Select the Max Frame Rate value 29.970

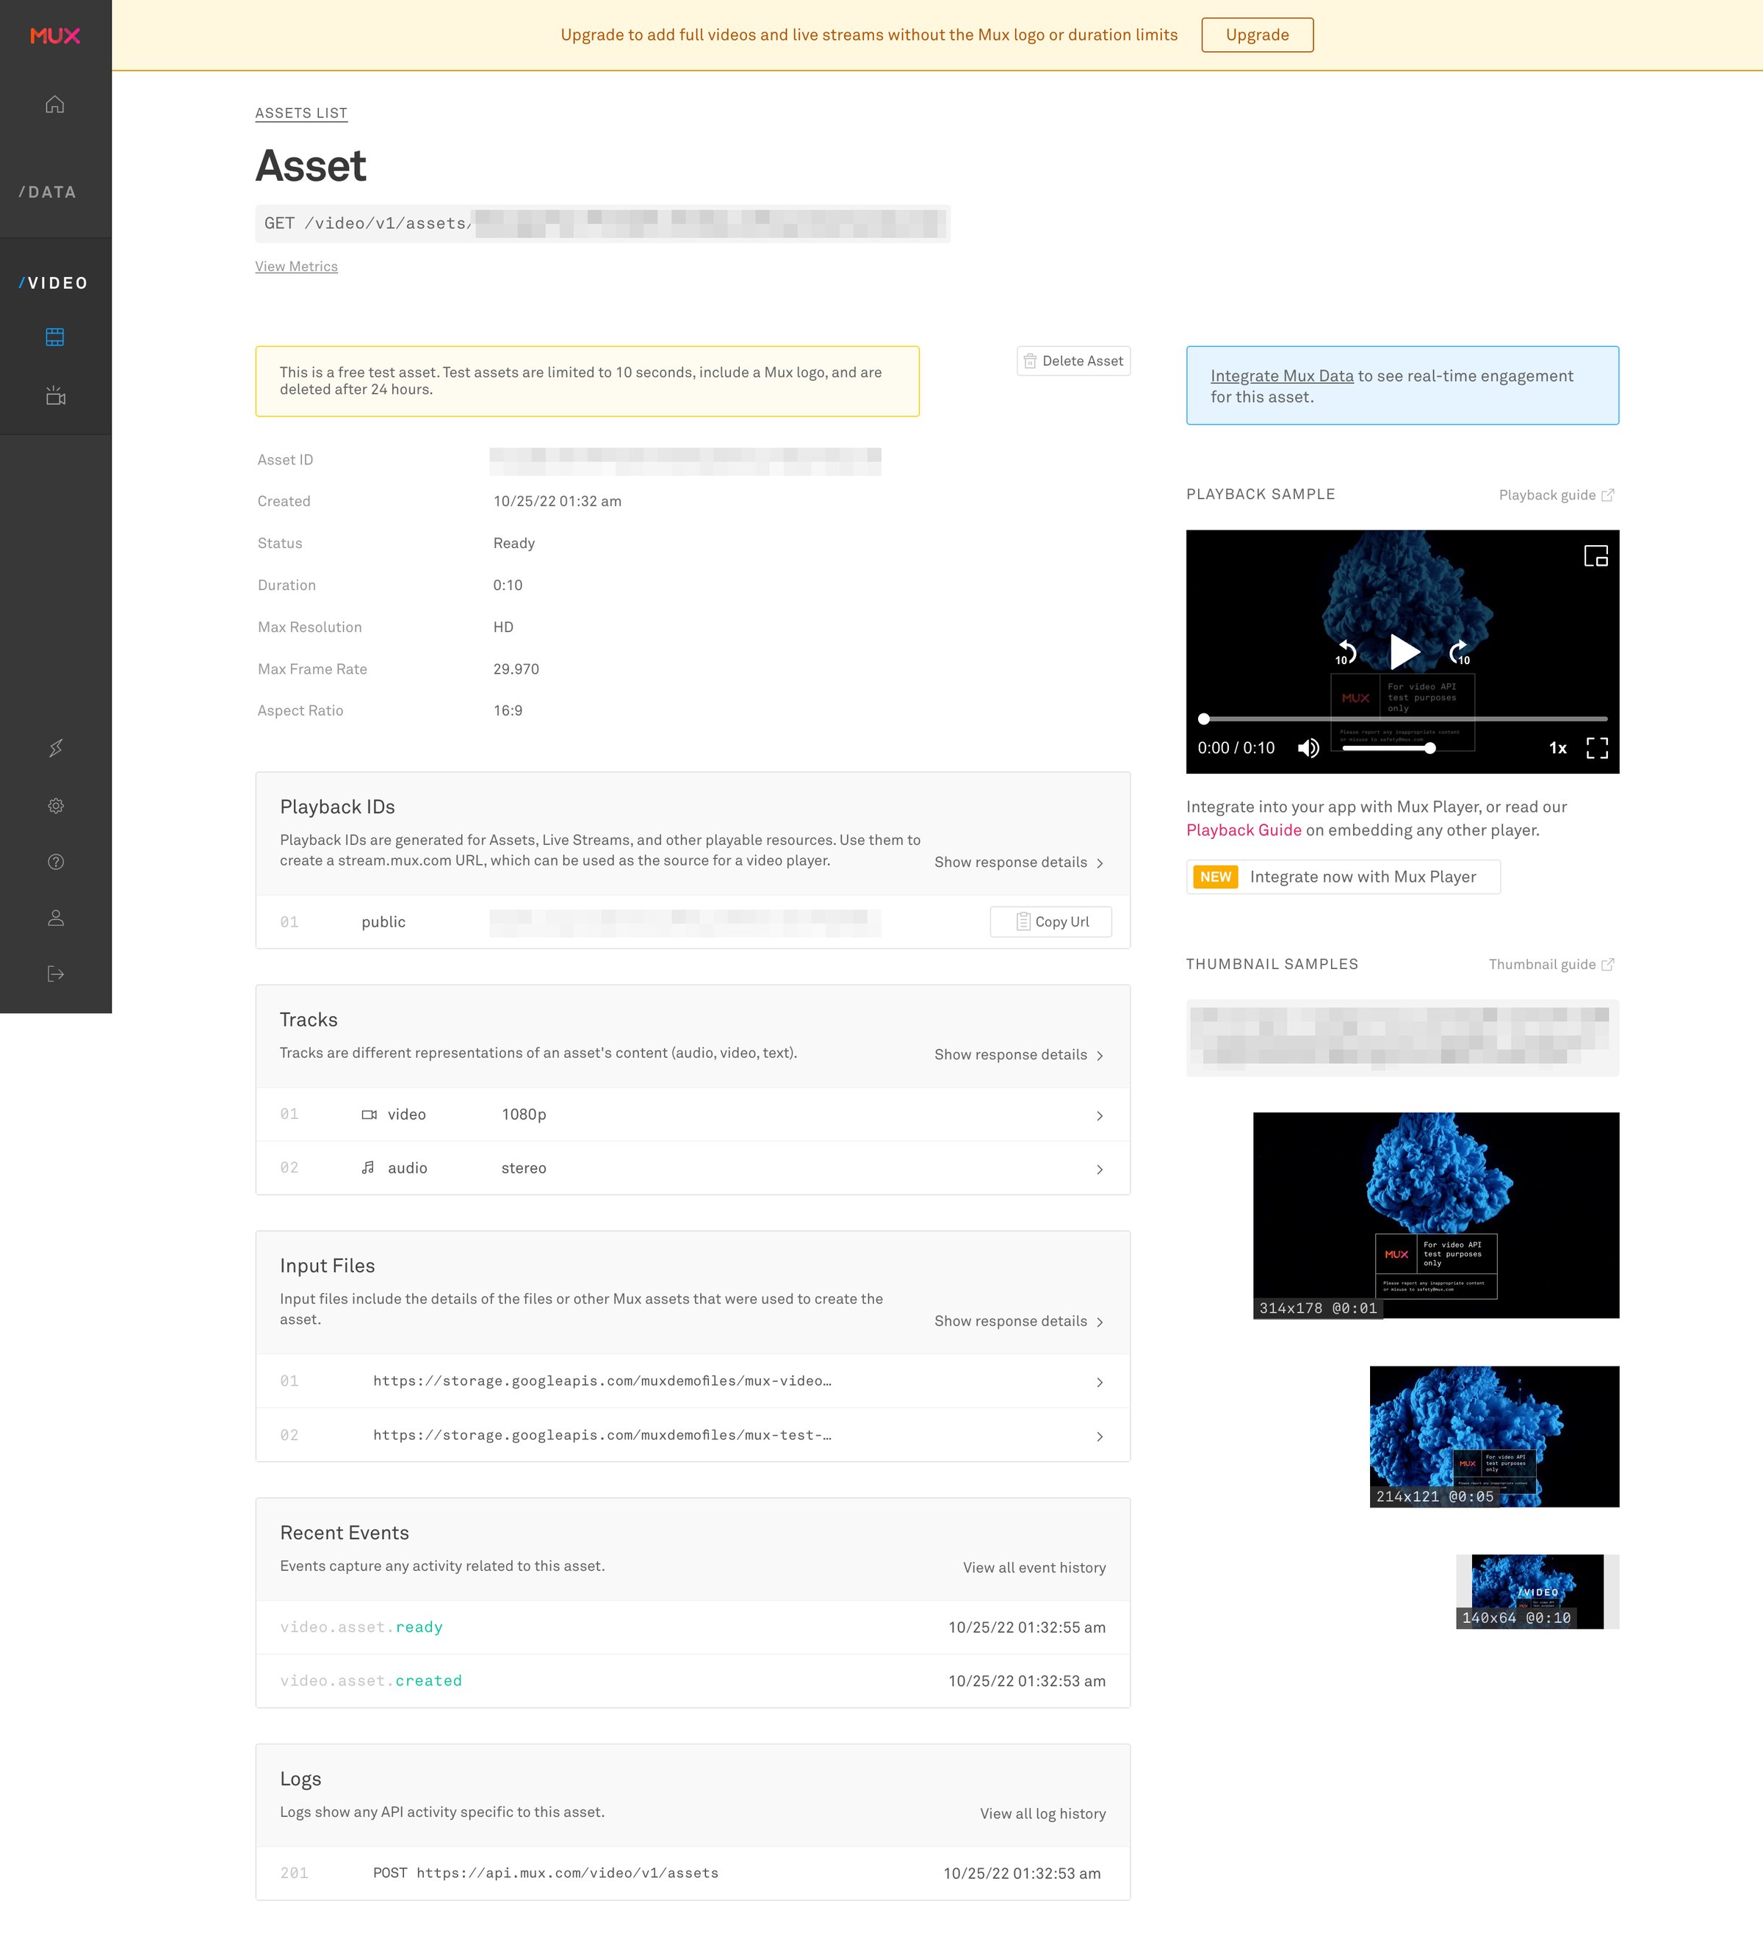coord(516,669)
